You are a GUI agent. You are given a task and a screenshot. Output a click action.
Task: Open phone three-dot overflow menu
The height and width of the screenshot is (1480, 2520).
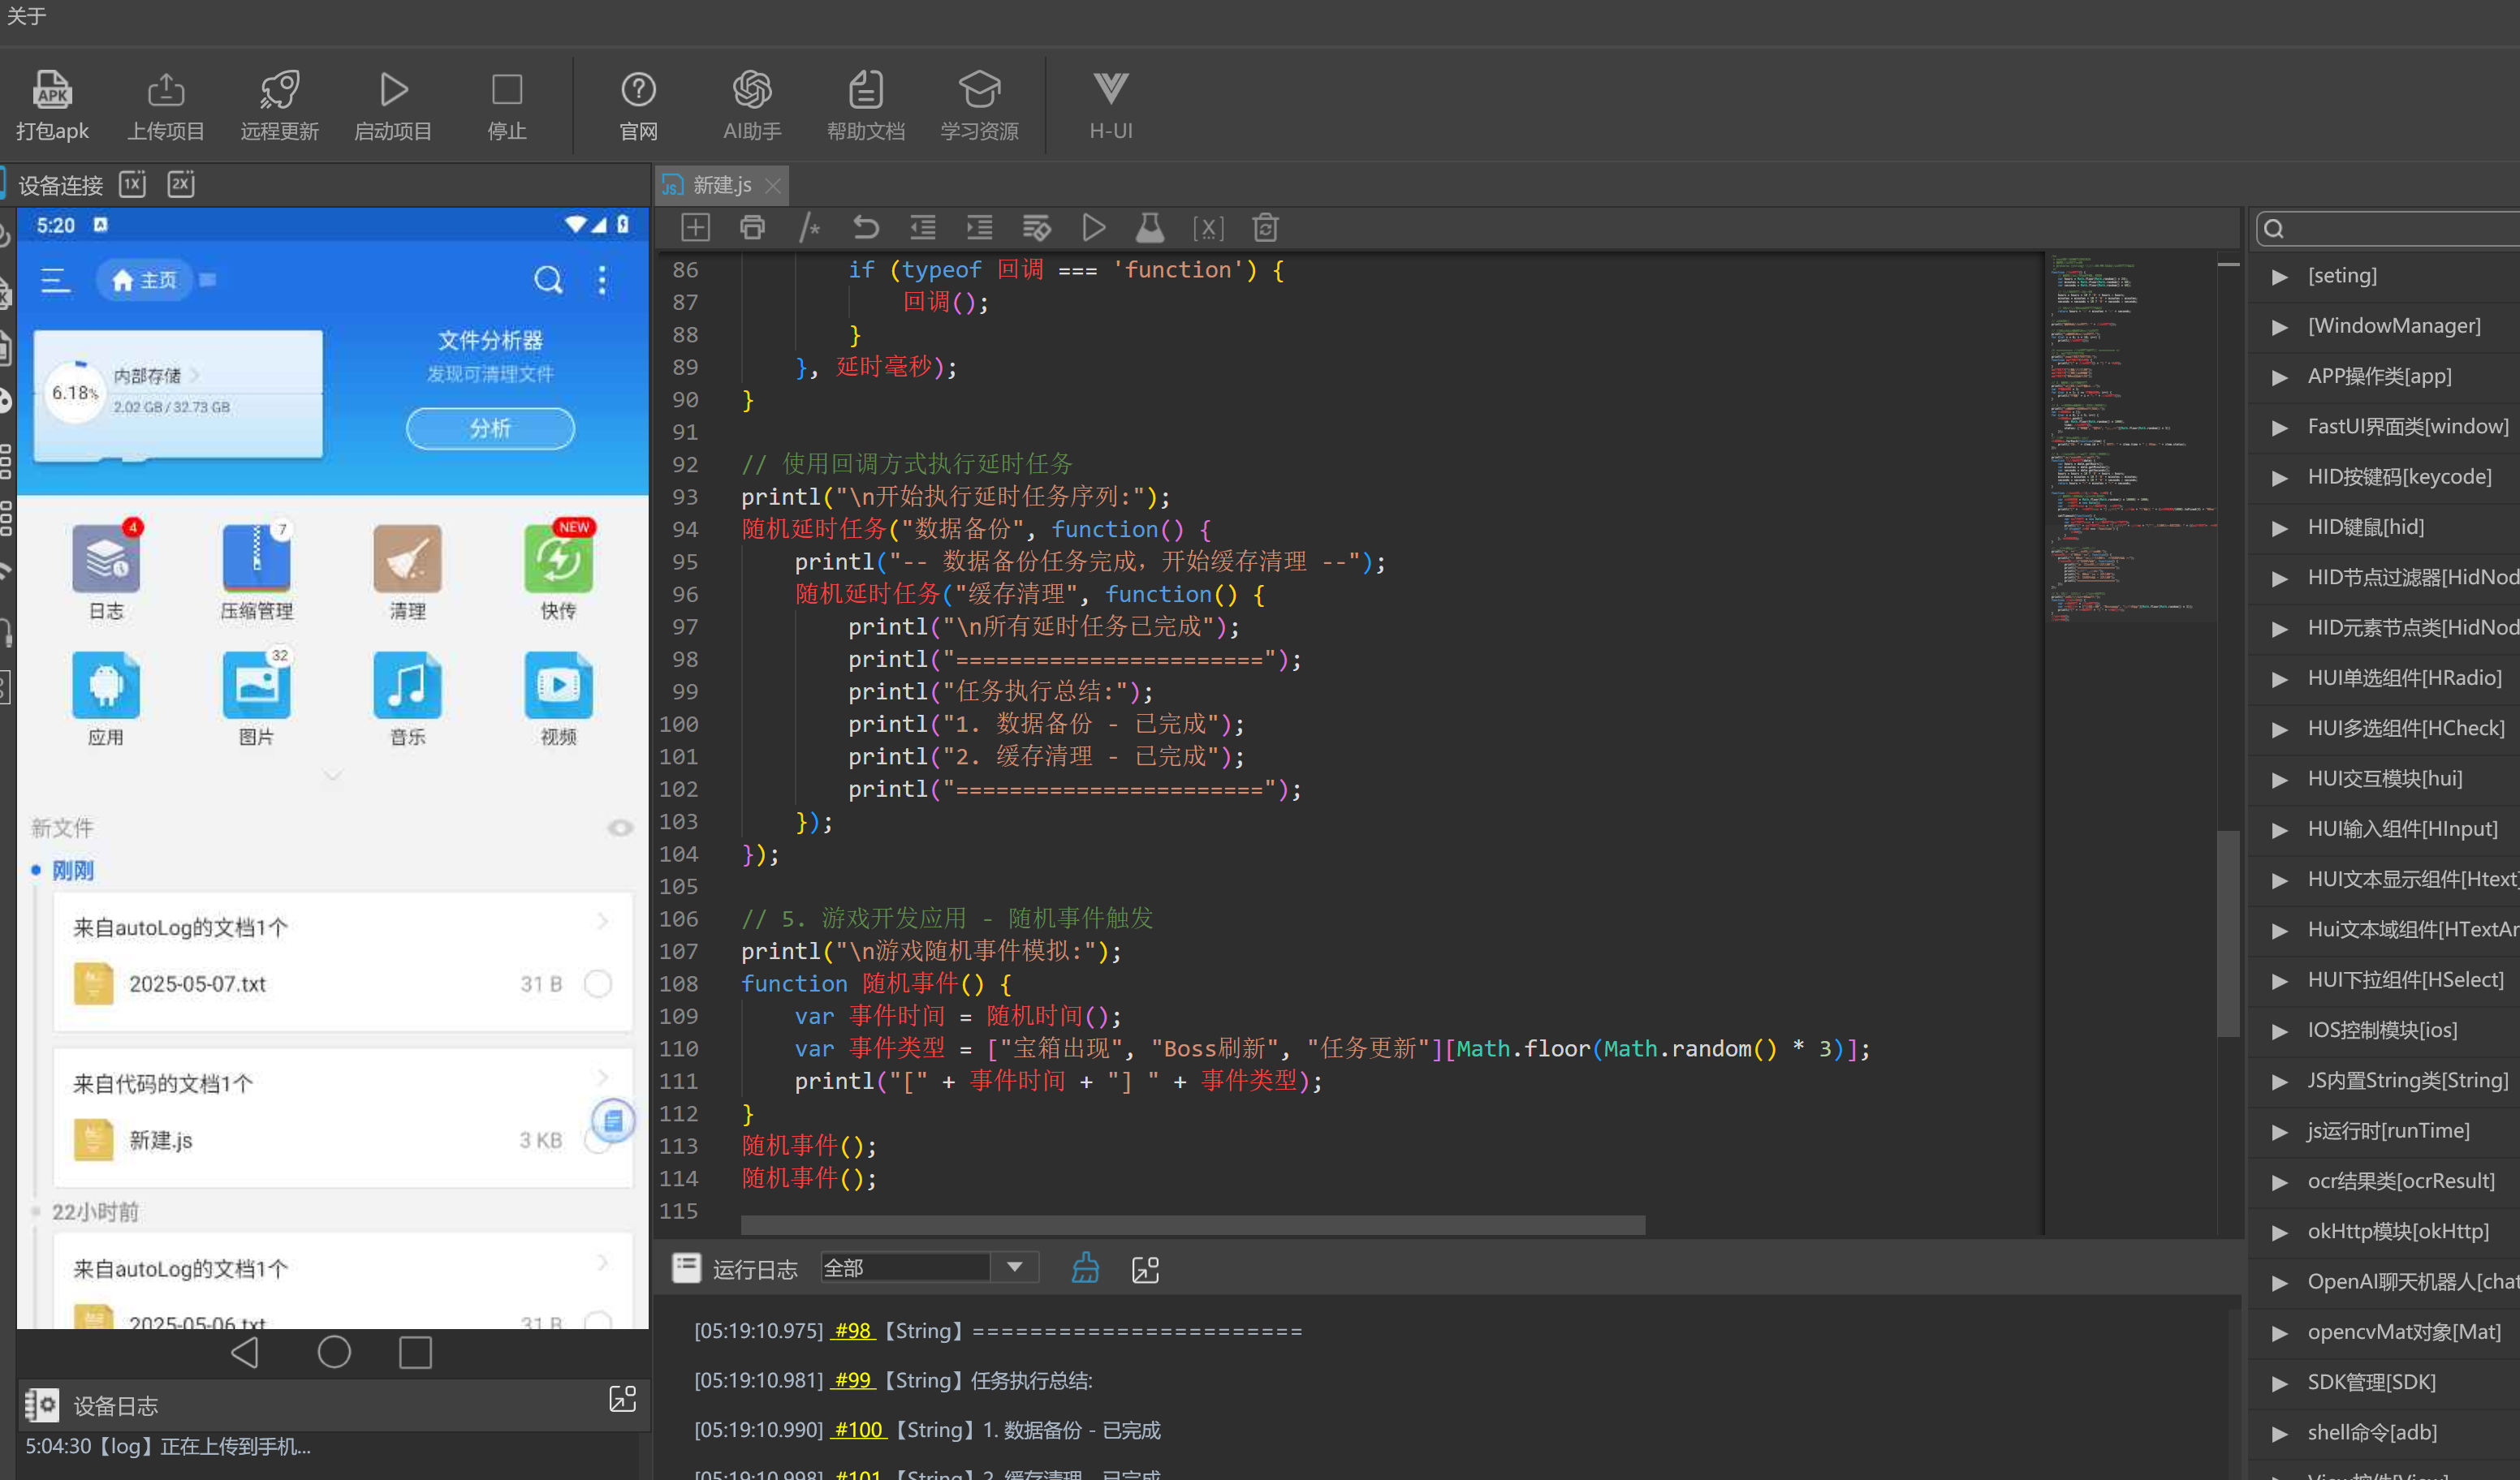602,280
